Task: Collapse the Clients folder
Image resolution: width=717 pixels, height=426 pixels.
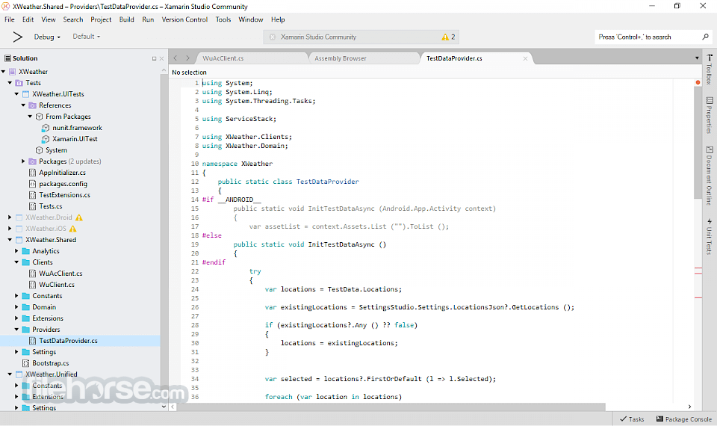Action: [x=16, y=262]
